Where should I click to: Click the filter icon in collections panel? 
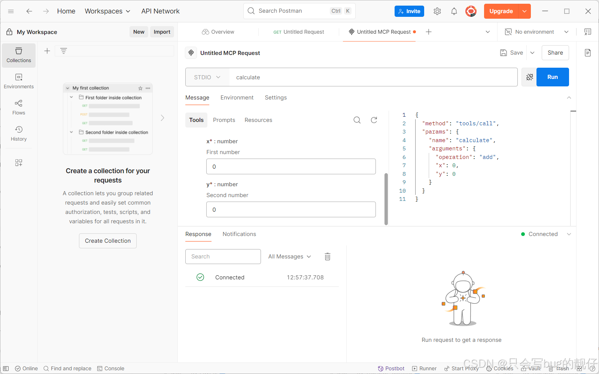coord(64,51)
